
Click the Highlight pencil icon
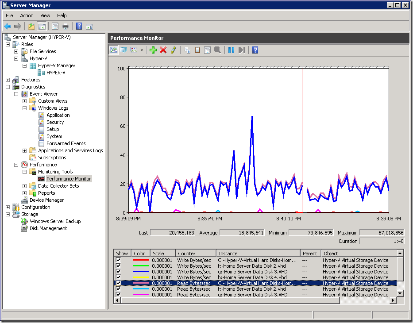coord(174,50)
